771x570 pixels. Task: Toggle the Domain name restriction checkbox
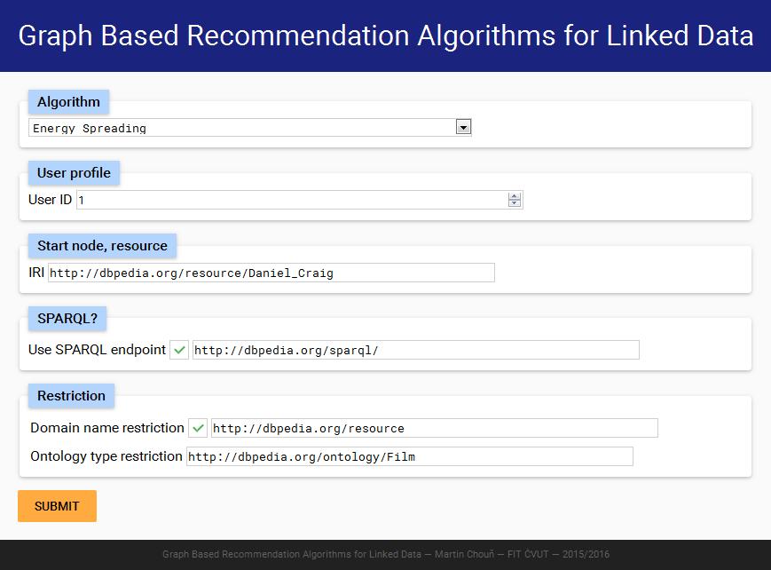pyautogui.click(x=198, y=428)
